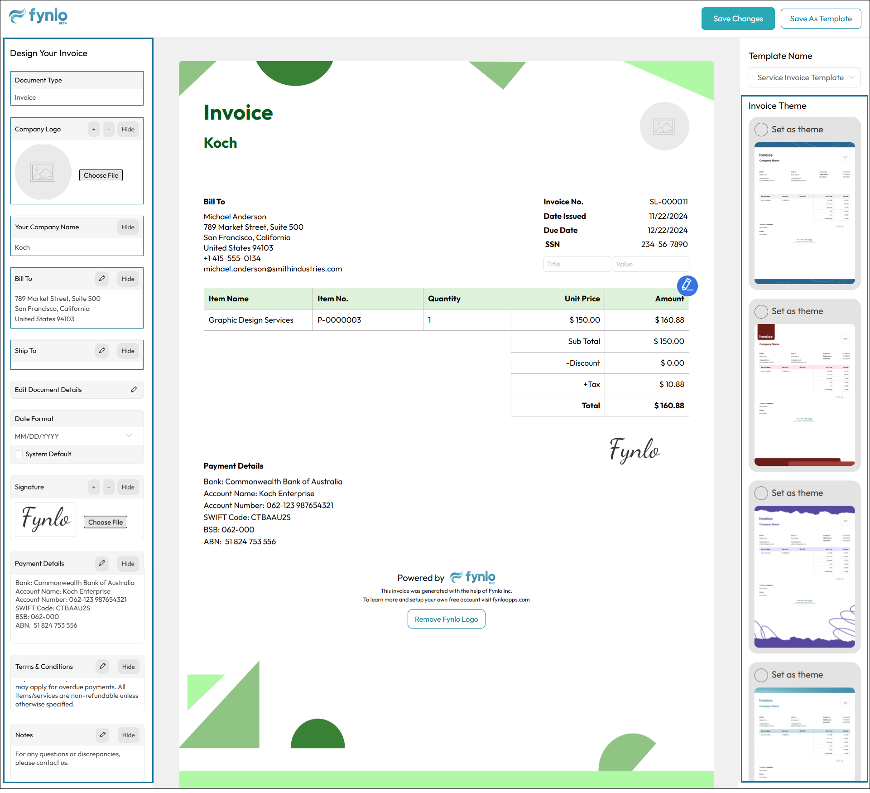Click the Fynlo logo in header
Viewport: 870px width, 793px height.
(38, 16)
